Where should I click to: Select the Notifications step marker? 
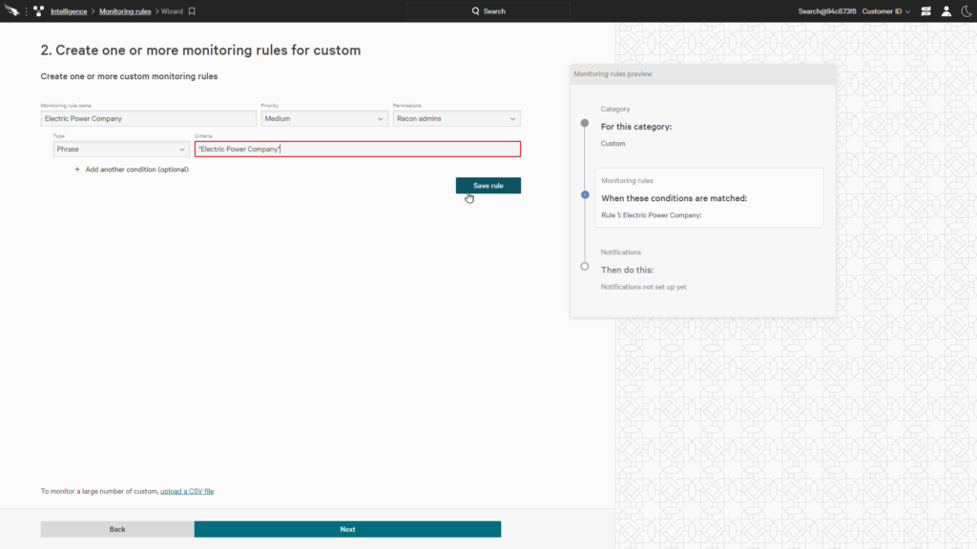585,267
